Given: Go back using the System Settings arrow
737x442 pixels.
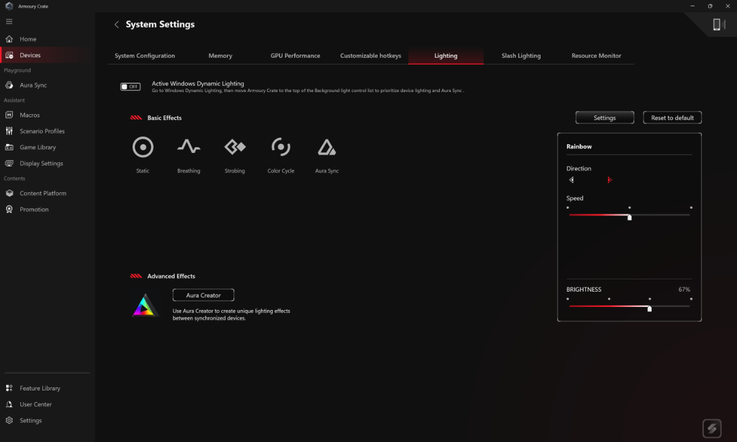Looking at the screenshot, I should tap(117, 25).
